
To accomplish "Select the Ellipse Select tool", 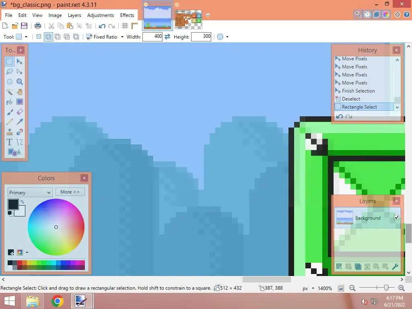I will [10, 82].
